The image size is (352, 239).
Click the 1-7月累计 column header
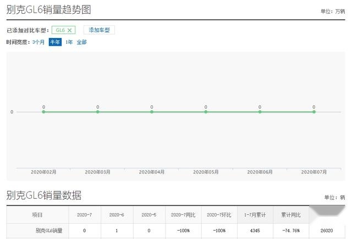coord(255,215)
